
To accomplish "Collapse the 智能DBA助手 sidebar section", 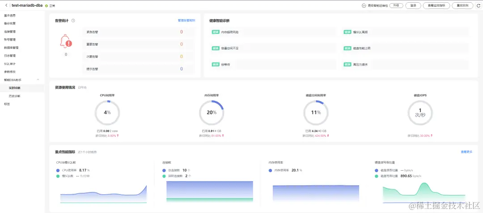I will tap(38, 80).
